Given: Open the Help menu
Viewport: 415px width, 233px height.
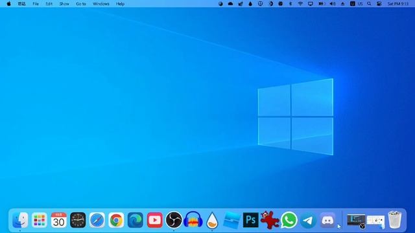Looking at the screenshot, I should pos(120,4).
